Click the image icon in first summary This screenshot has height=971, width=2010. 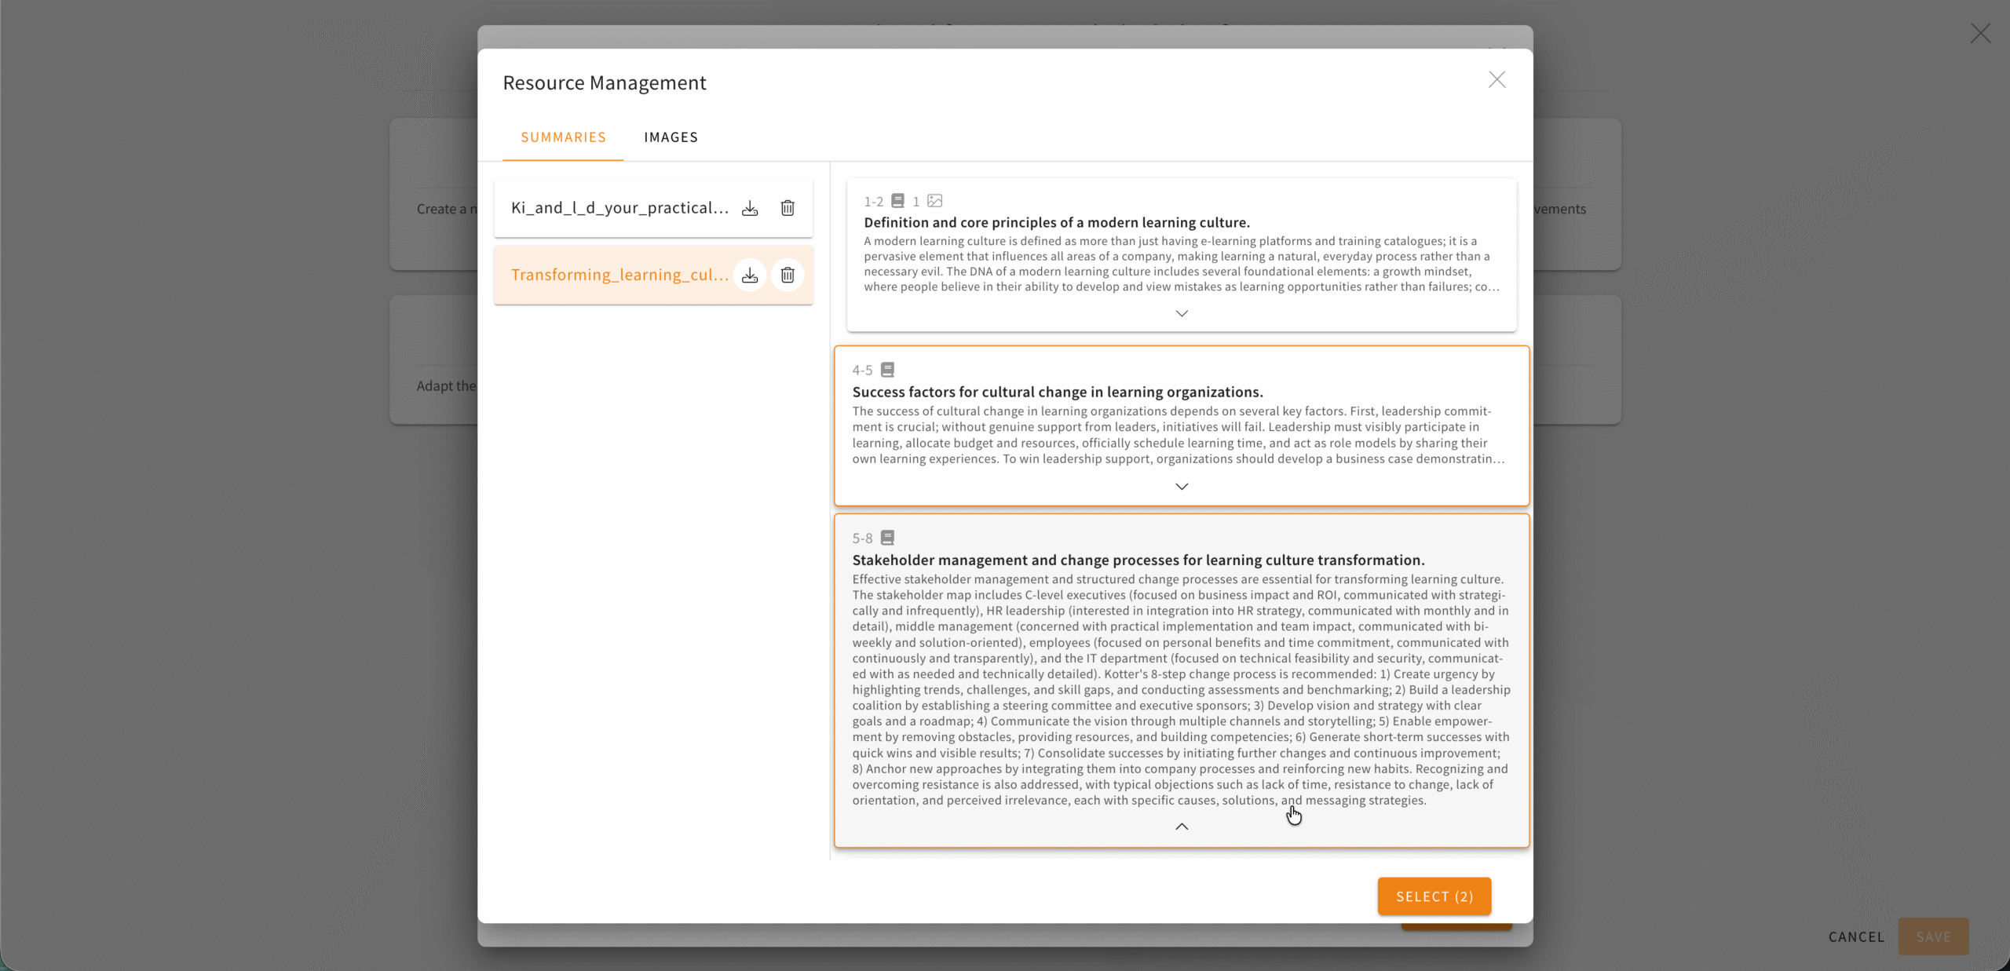click(934, 201)
